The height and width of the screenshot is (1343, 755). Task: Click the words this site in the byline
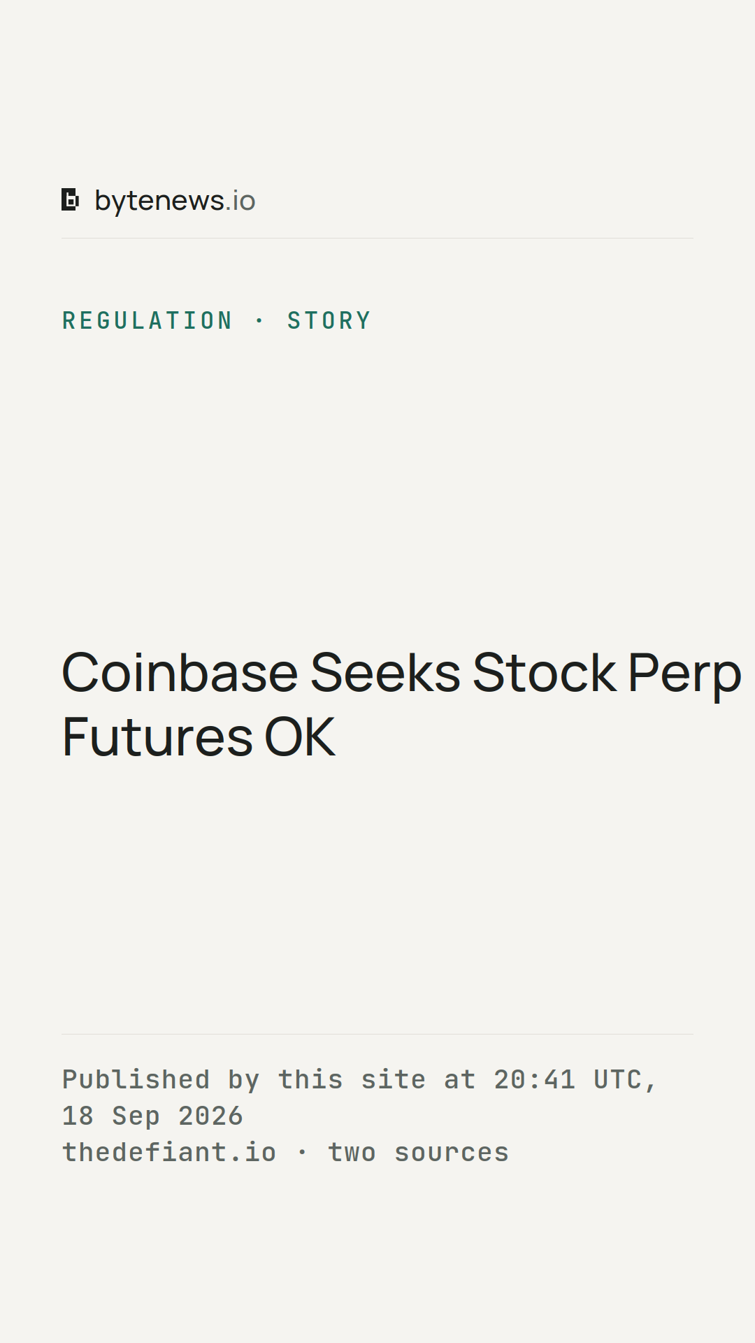click(x=352, y=1079)
